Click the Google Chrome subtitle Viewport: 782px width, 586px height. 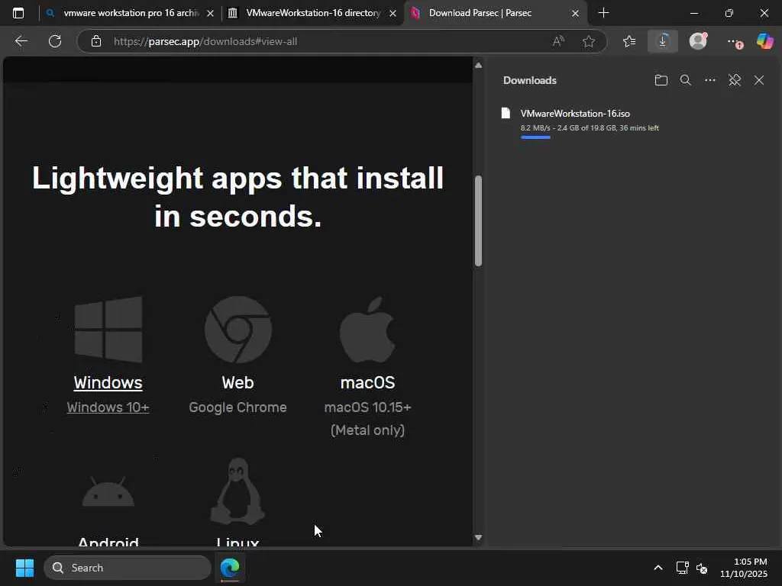(238, 407)
